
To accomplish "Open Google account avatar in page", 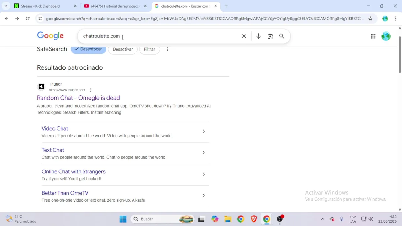I will pos(386,36).
